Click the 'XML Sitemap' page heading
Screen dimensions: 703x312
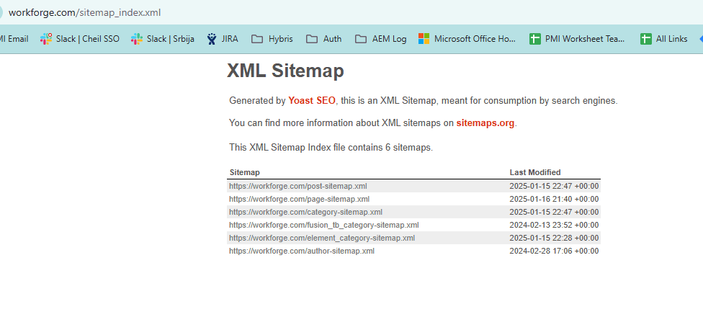pyautogui.click(x=285, y=71)
